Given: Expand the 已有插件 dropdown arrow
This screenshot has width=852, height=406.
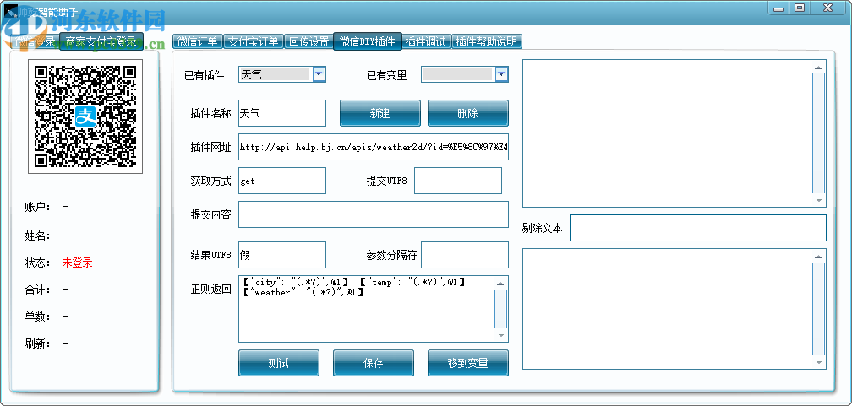Looking at the screenshot, I should (x=319, y=74).
